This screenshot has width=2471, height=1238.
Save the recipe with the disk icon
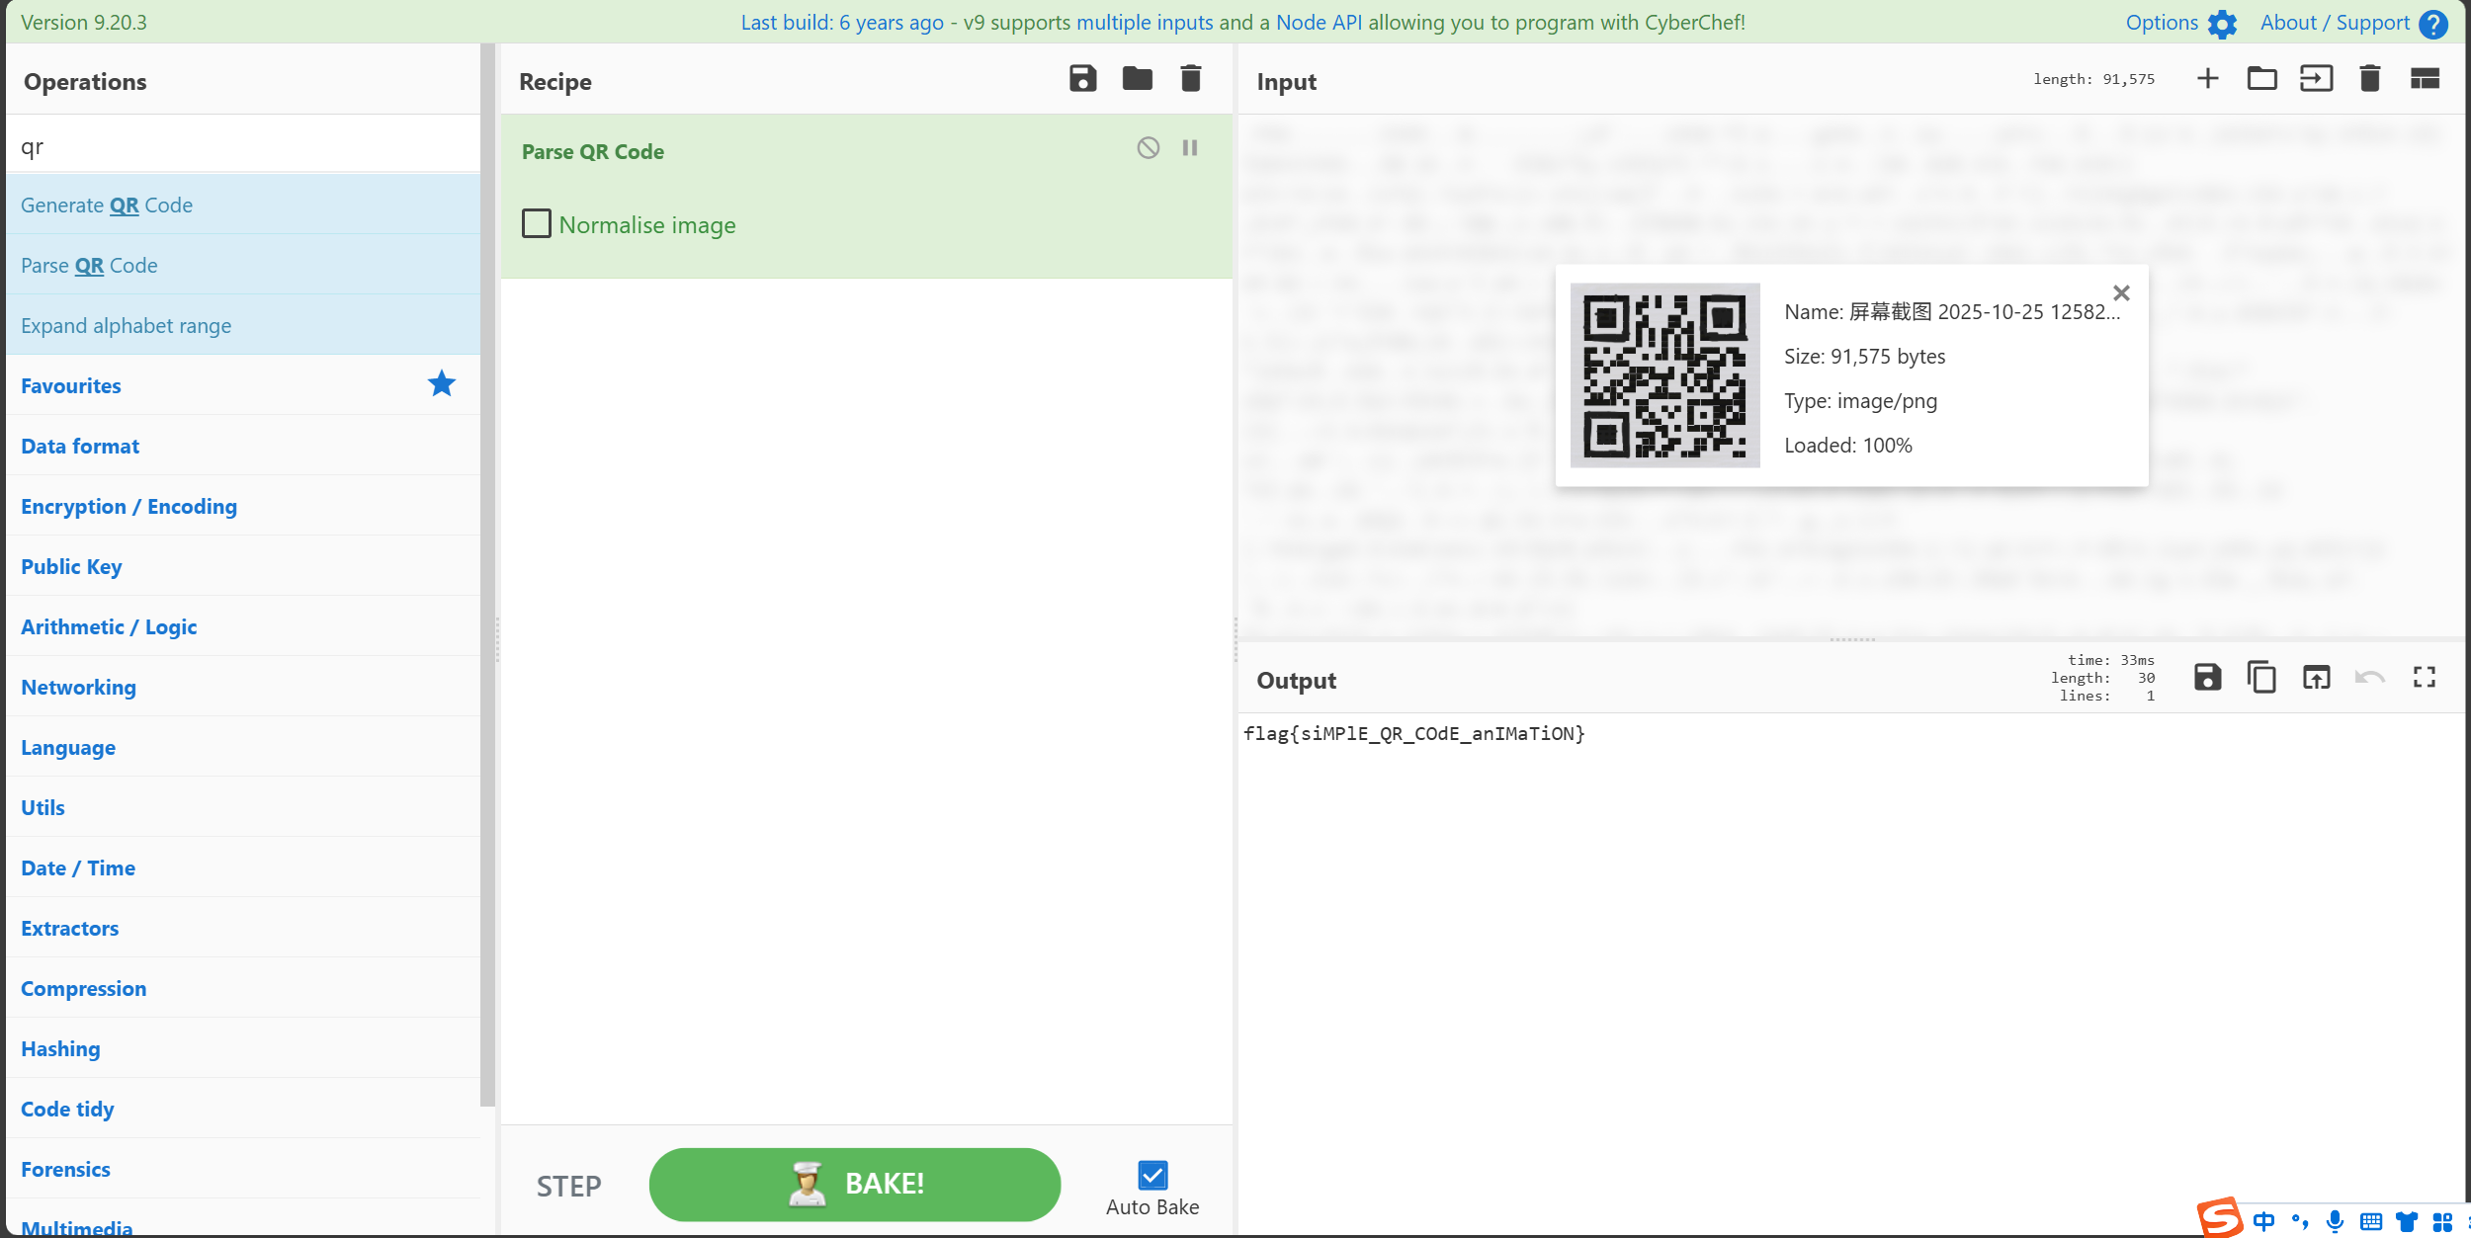(1082, 79)
